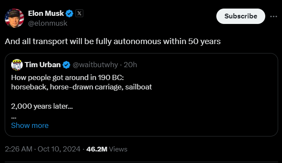The width and height of the screenshot is (282, 163).
Task: Open the three-dot more options menu
Action: point(273,17)
